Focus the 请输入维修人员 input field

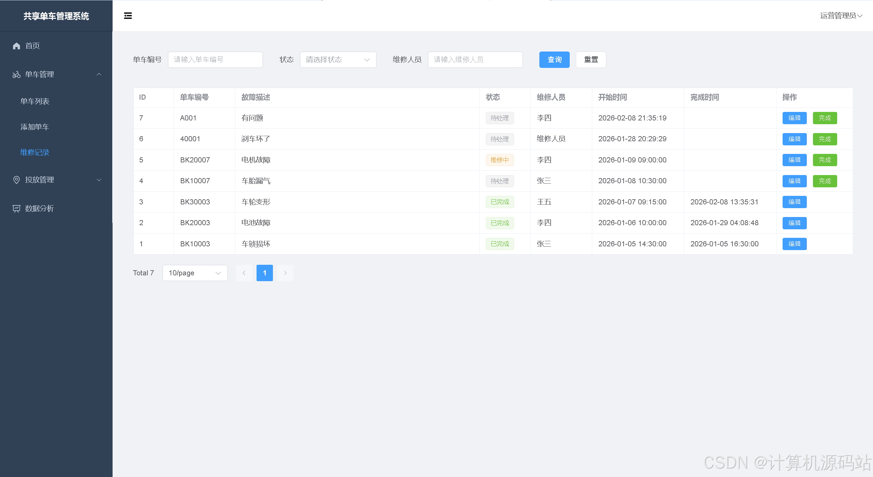click(475, 60)
